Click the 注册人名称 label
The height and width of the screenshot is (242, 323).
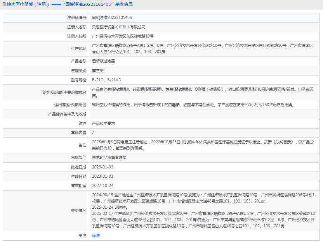(76, 27)
